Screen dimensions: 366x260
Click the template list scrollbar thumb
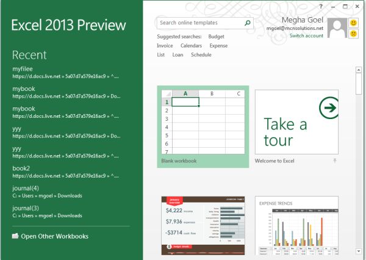pos(359,84)
